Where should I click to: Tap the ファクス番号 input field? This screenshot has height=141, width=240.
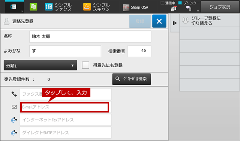pos(66,94)
